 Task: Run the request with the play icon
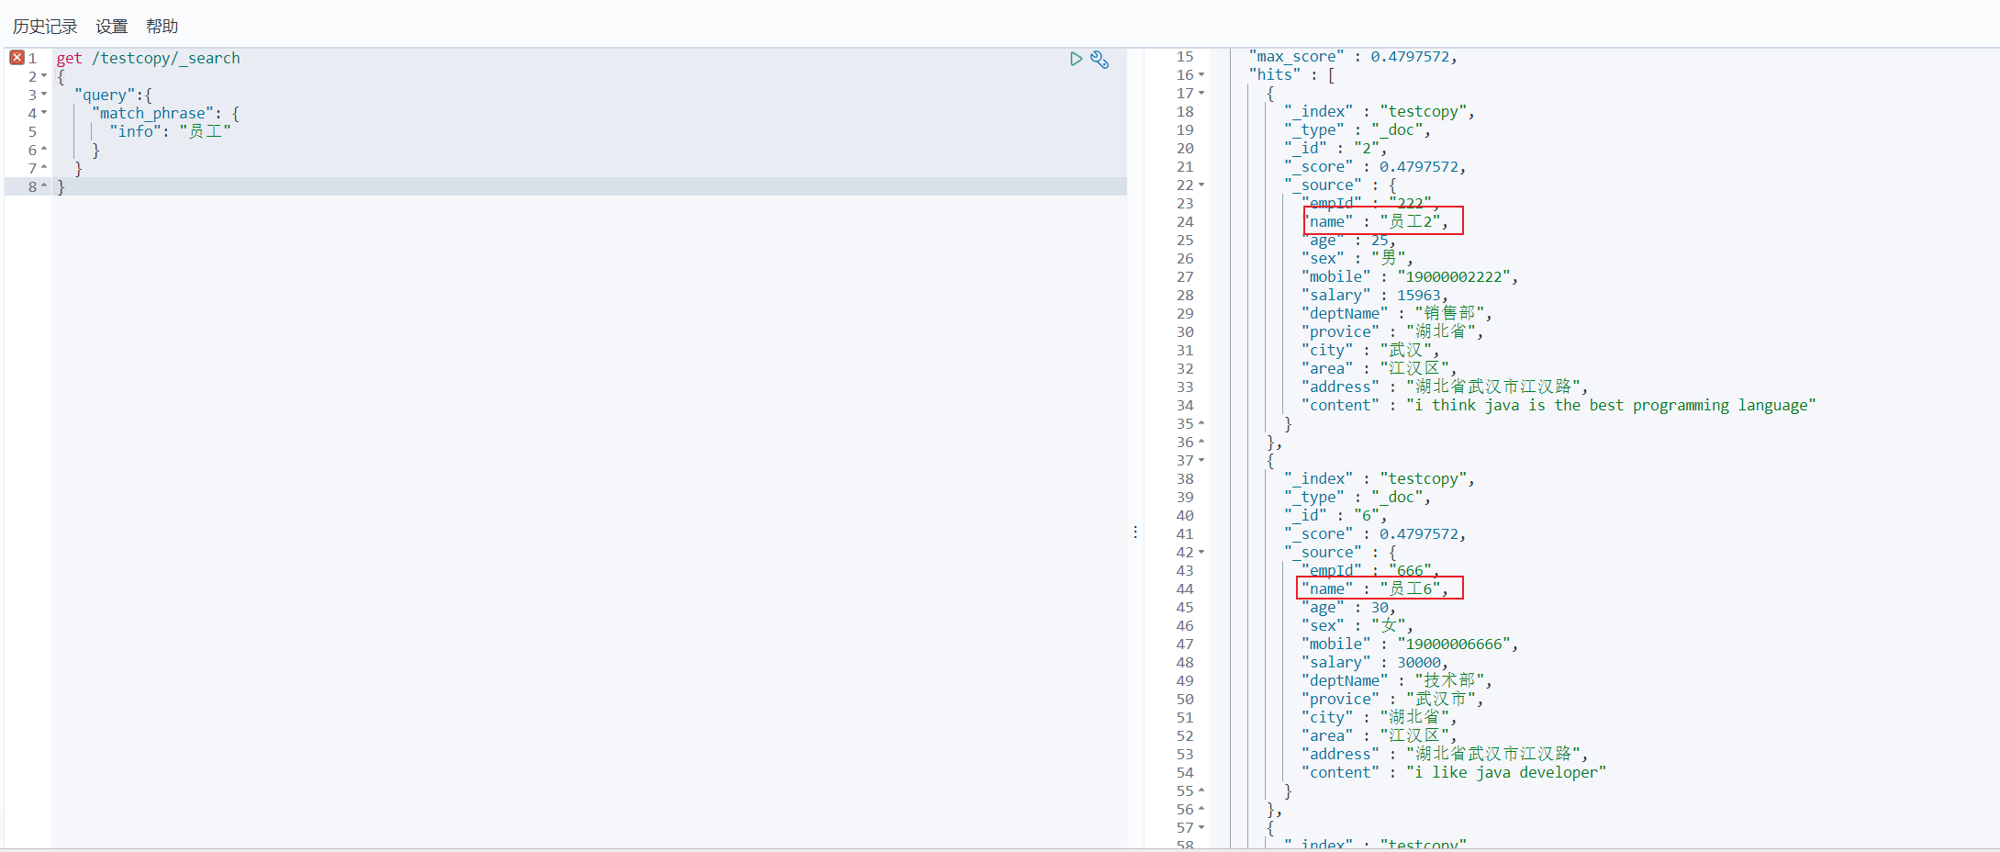point(1076,59)
